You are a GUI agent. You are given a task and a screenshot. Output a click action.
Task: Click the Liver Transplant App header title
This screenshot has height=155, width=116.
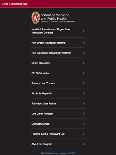click(15, 4)
